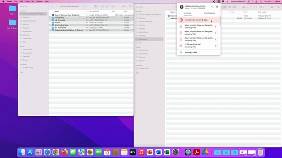Sort left Finder list by Name column
The image size is (282, 158).
tap(56, 11)
